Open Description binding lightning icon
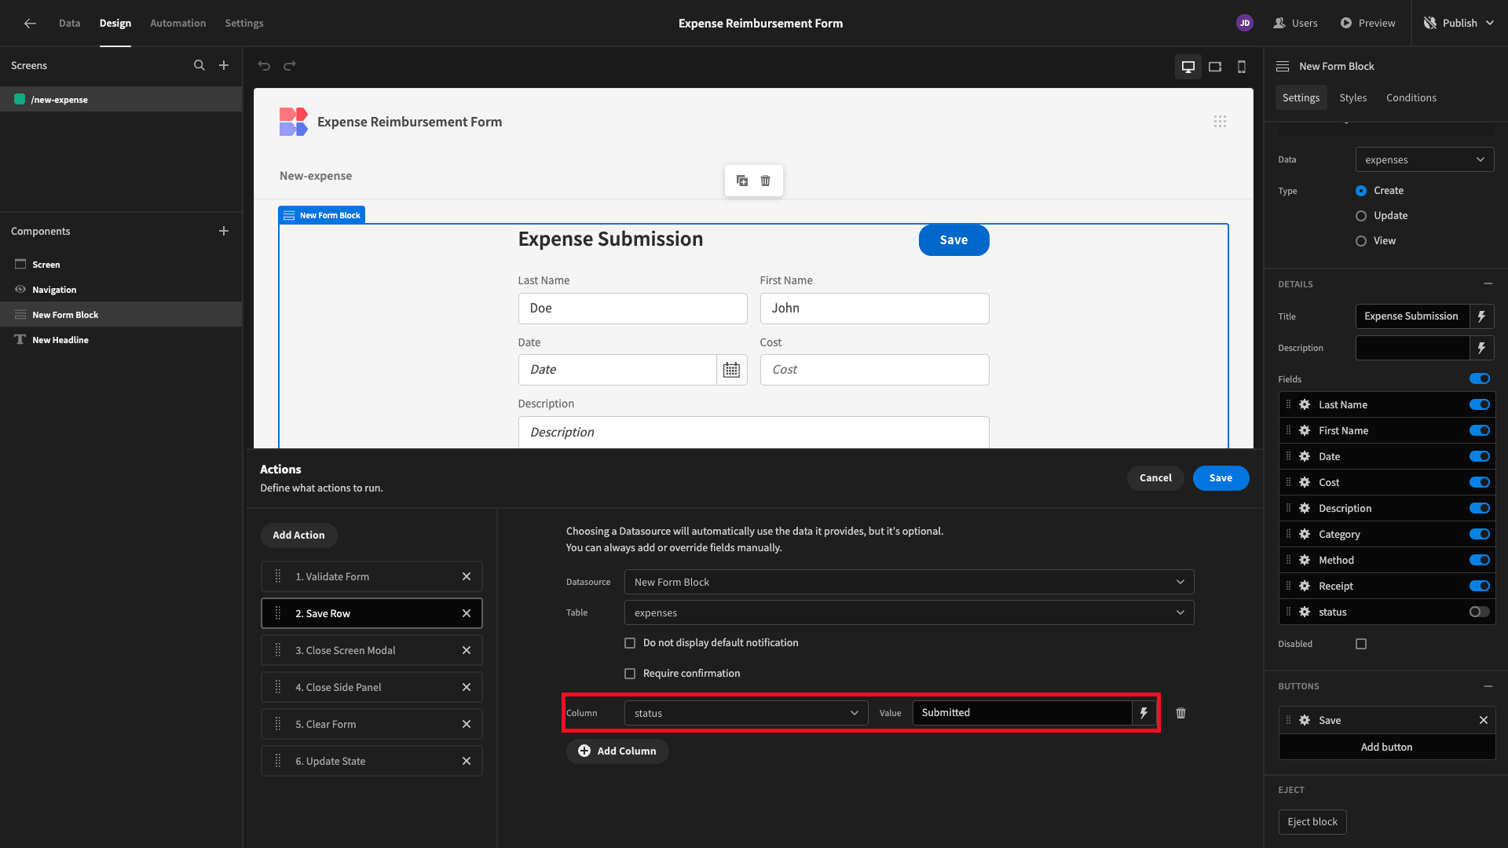 click(x=1481, y=348)
